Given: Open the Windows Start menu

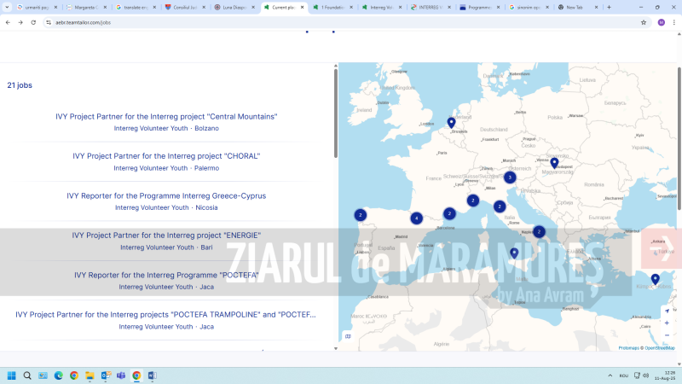Looking at the screenshot, I should (12, 375).
